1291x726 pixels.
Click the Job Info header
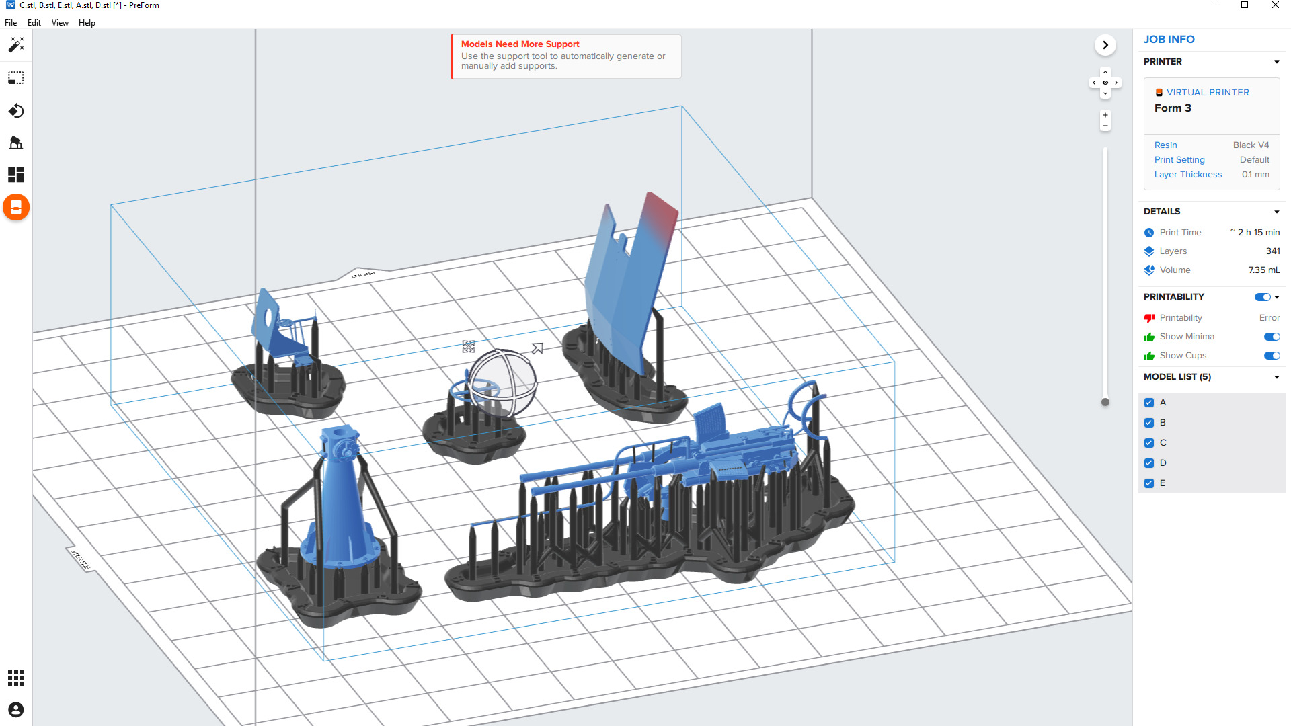(1169, 40)
